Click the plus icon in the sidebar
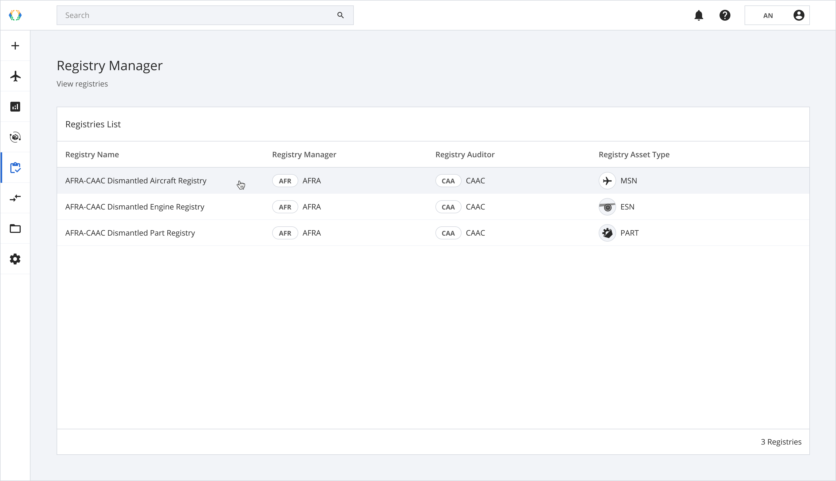This screenshot has width=836, height=481. [15, 46]
